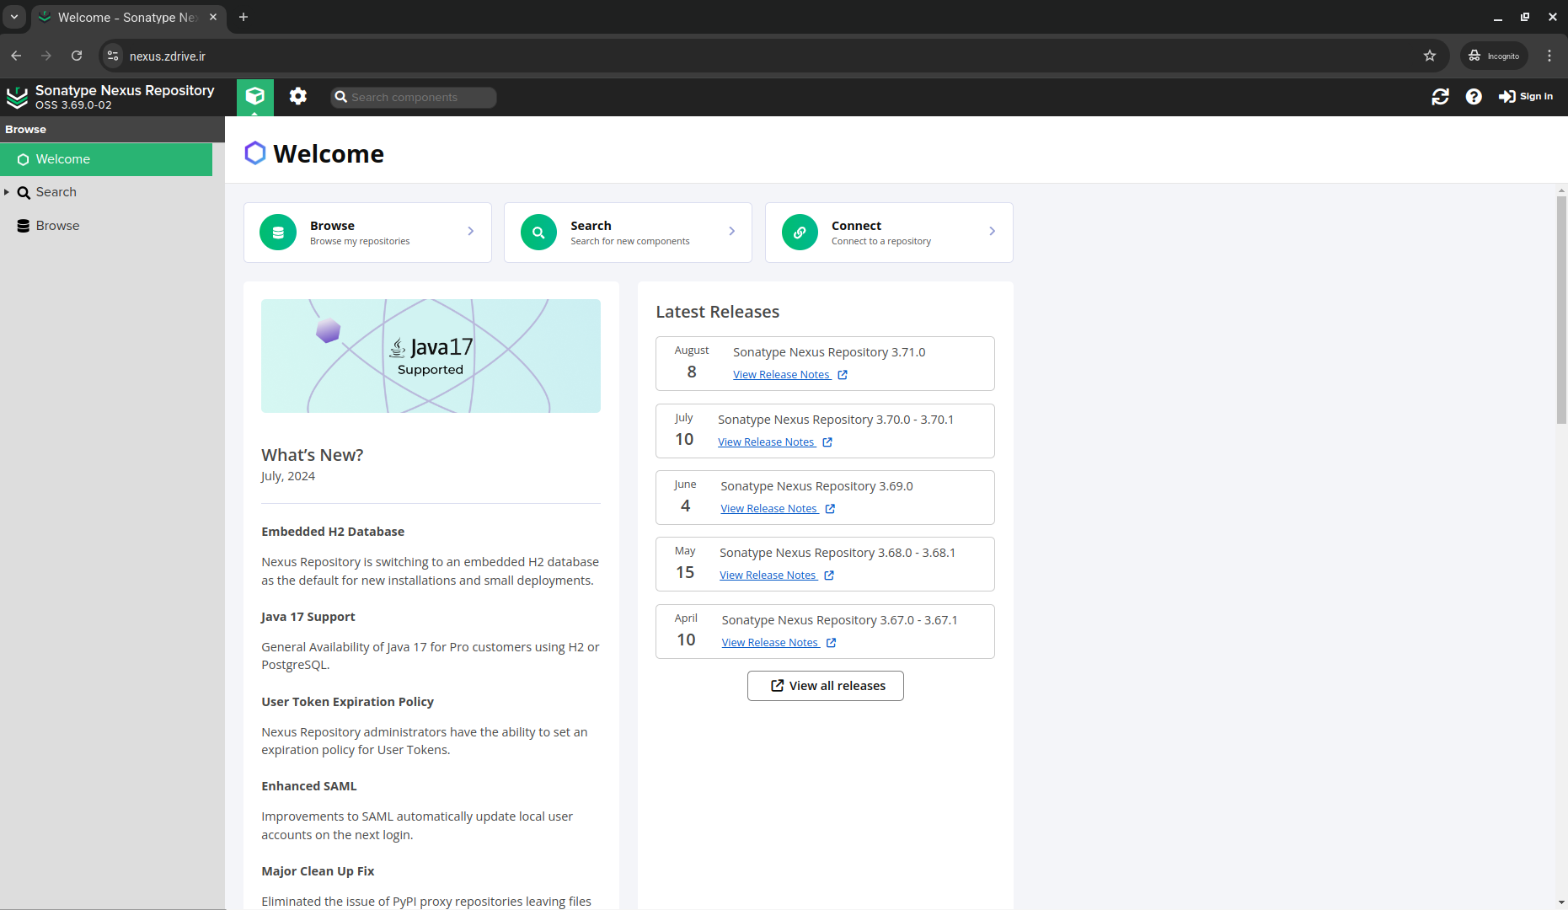Click chevron on Connect to a repository card
1568x910 pixels.
993,232
